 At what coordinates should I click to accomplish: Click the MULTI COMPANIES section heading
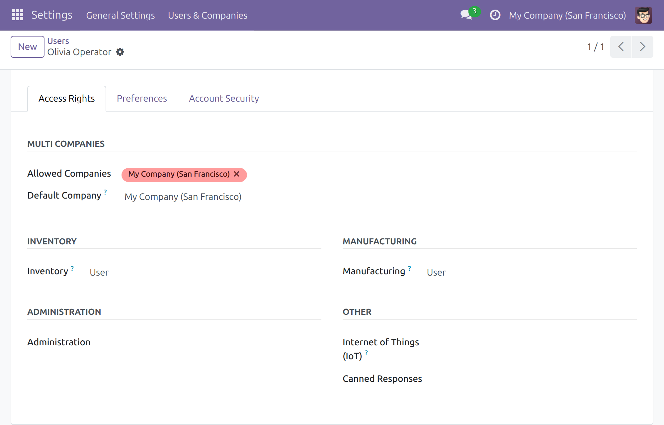[66, 144]
